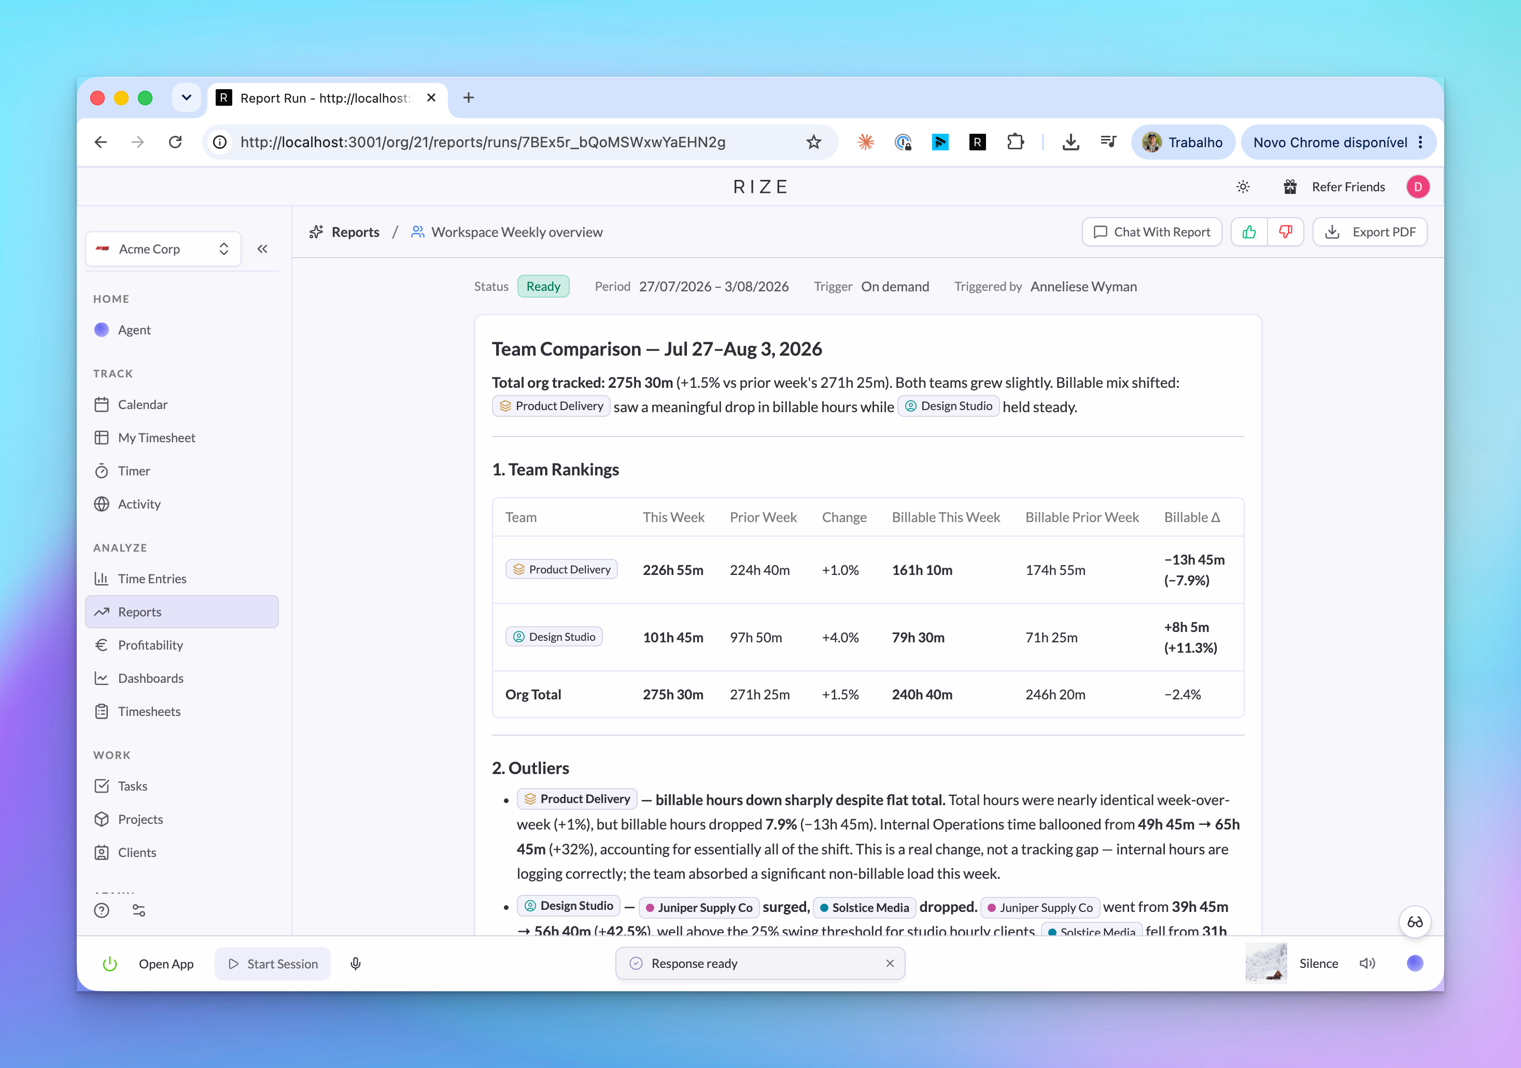Click the R extension icon in toolbar

coord(977,142)
